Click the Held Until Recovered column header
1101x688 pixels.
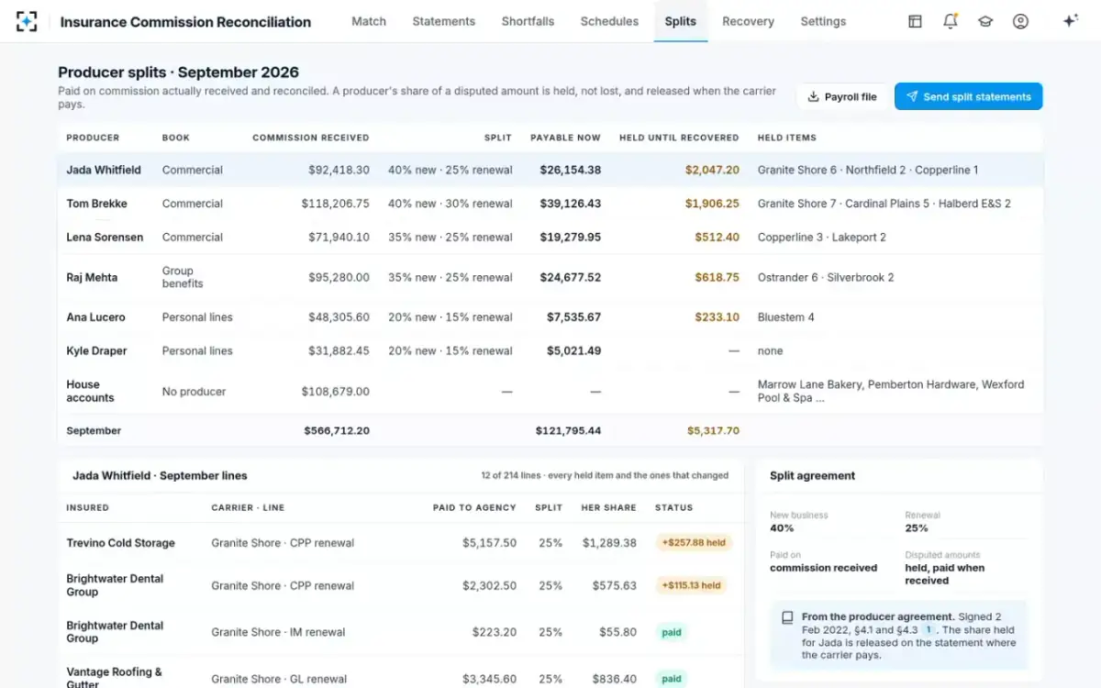679,138
